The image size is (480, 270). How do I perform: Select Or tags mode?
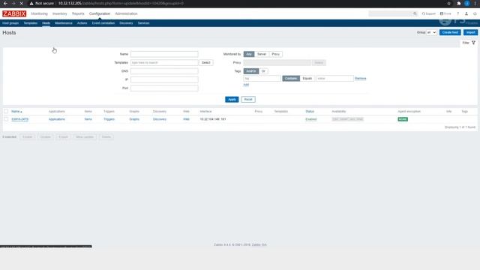click(263, 71)
